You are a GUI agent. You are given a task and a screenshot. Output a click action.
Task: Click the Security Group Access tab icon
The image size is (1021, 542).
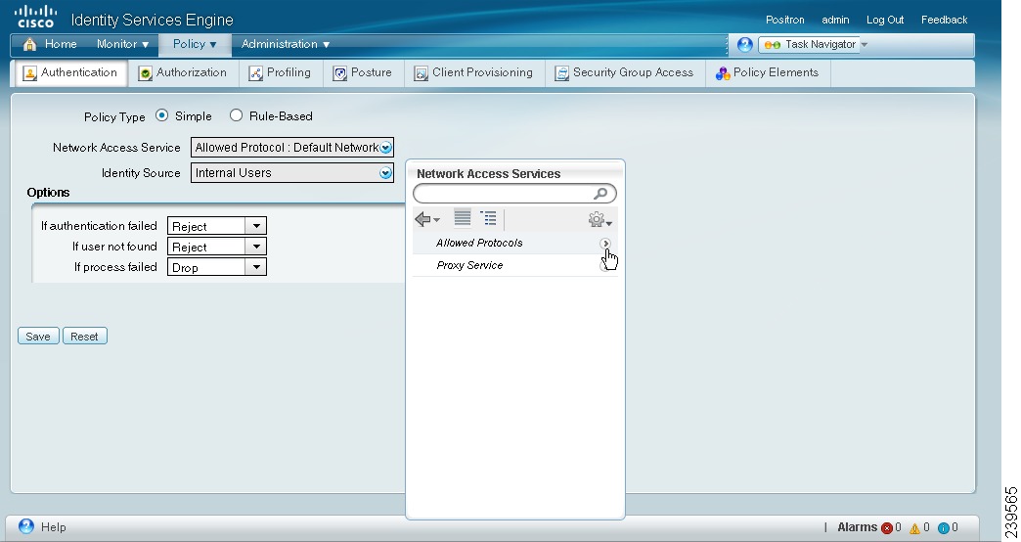[x=562, y=73]
